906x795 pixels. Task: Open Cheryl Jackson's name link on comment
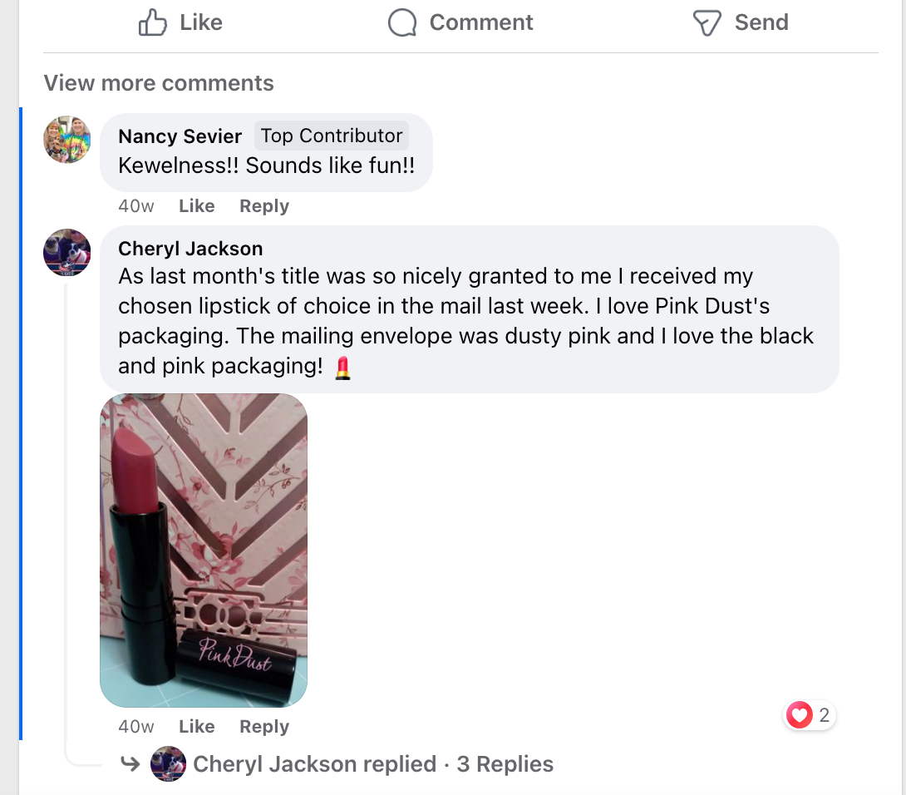tap(190, 249)
